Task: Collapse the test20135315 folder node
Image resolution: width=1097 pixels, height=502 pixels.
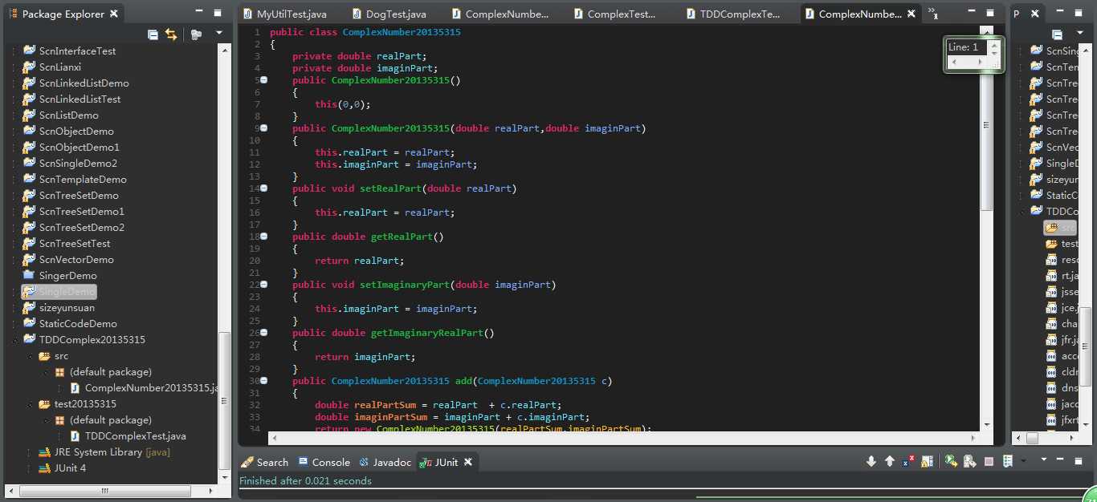Action: point(30,404)
